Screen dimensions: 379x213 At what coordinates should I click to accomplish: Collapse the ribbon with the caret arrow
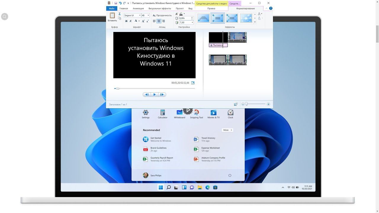(266, 8)
